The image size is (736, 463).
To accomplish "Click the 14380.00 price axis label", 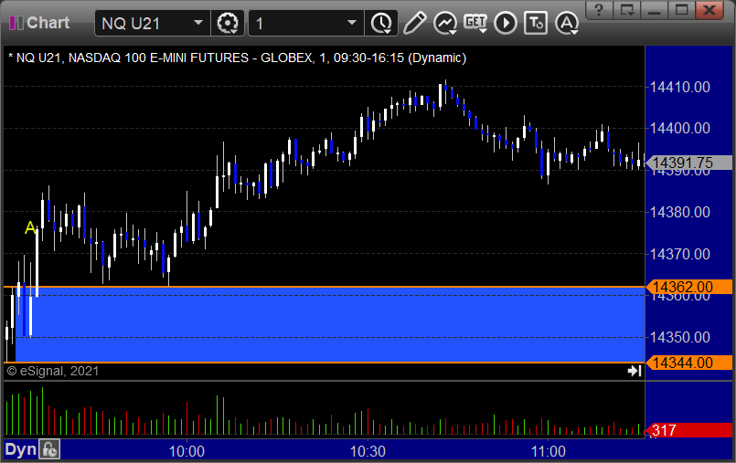I will [x=679, y=212].
